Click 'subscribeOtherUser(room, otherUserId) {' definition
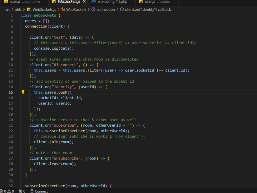This screenshot has height=193, width=257. point(68,186)
